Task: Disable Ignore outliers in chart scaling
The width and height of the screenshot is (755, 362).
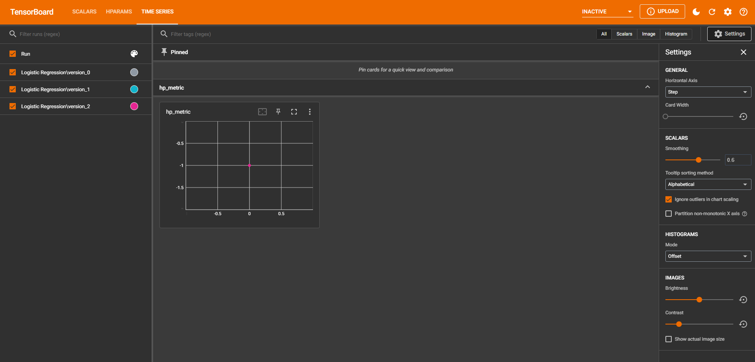Action: pyautogui.click(x=669, y=199)
